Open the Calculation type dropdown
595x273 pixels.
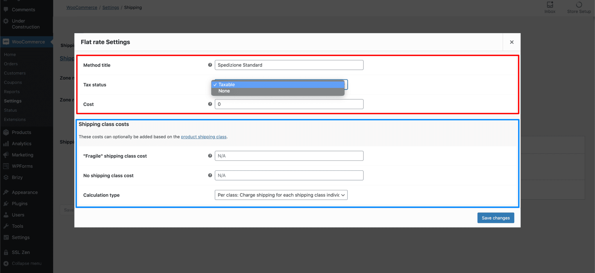(281, 195)
